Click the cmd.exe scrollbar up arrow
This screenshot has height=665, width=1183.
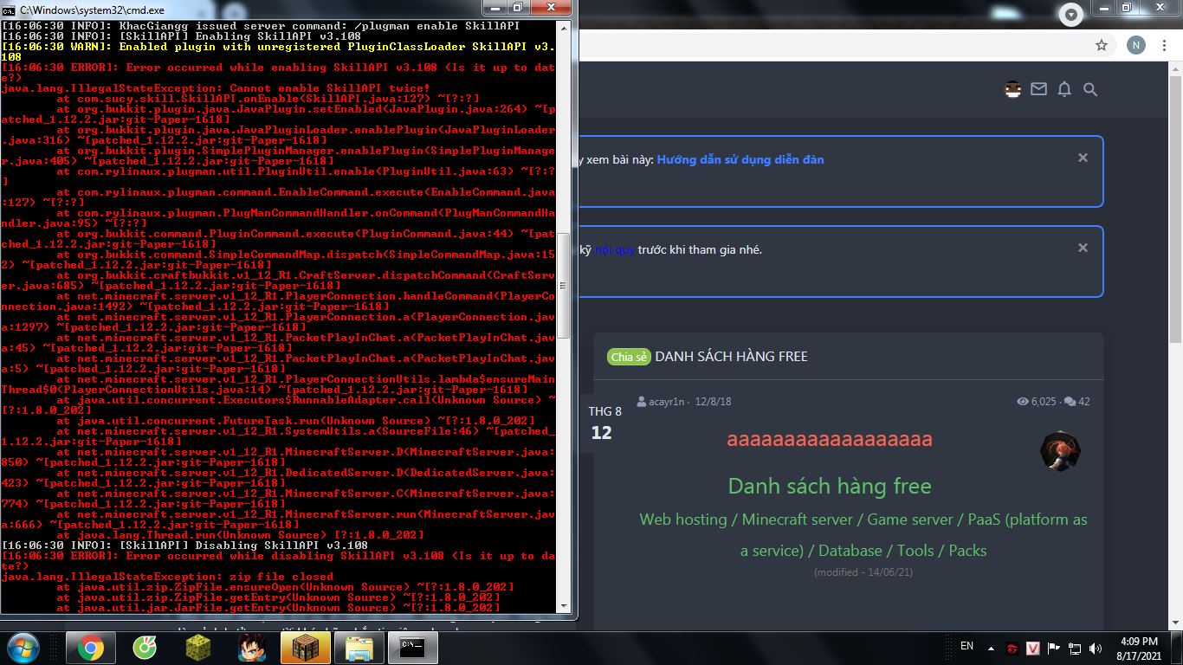tap(564, 27)
